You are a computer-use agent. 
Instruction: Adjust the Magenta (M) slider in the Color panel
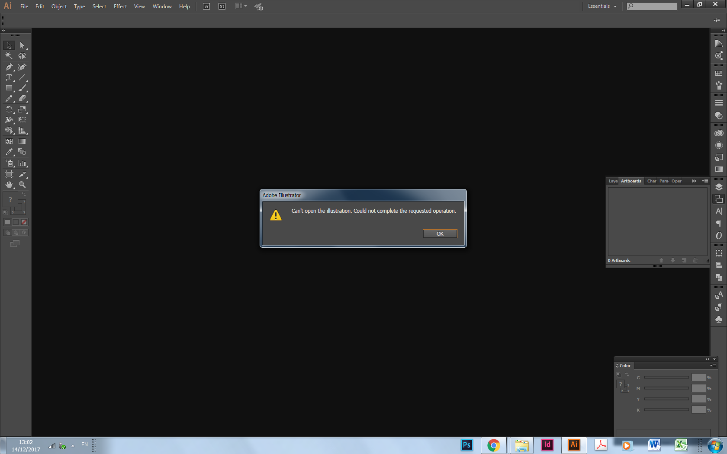click(x=666, y=388)
